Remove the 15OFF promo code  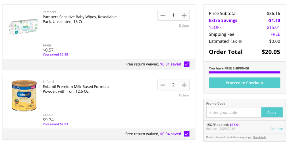click(277, 129)
